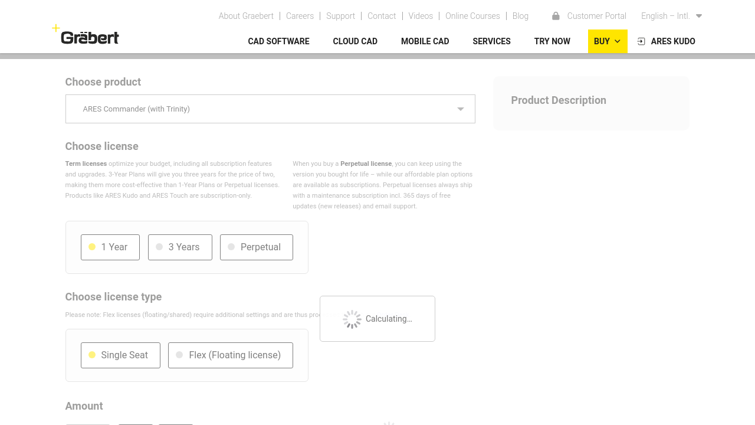Visit the Online Courses link

tap(472, 16)
